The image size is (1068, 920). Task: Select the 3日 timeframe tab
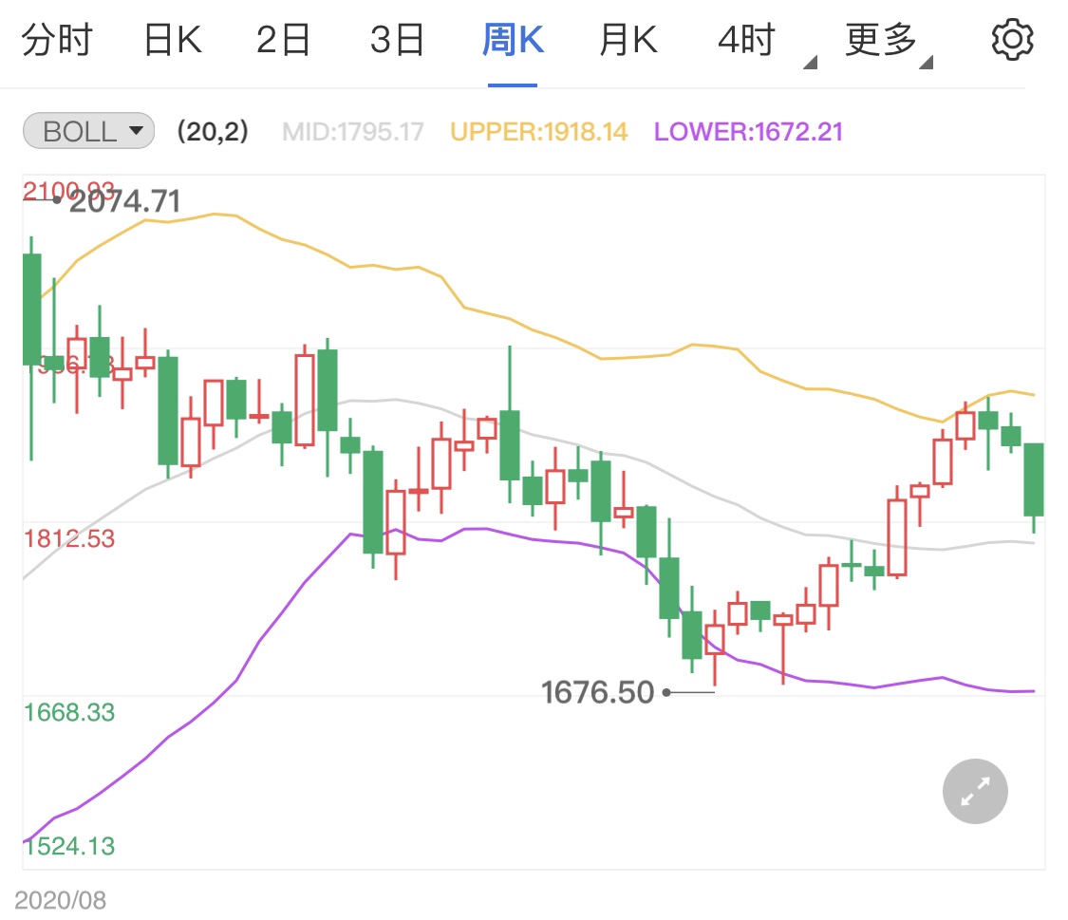(397, 40)
